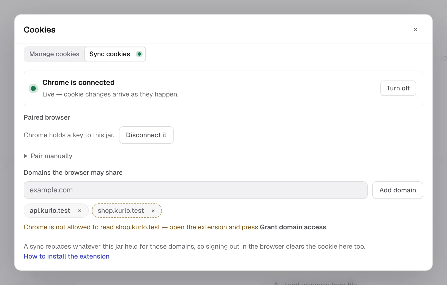Click the shop.kurlo.test domain label
The height and width of the screenshot is (285, 447).
point(121,211)
